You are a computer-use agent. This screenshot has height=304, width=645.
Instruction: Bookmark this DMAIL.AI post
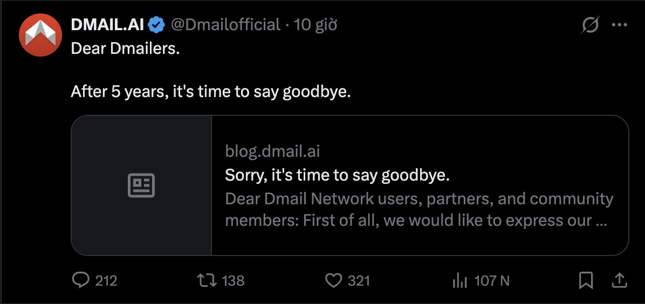pos(586,280)
